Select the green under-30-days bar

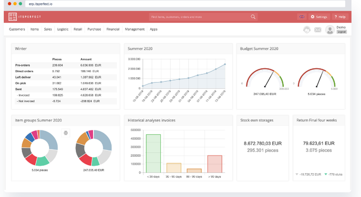click(153, 154)
